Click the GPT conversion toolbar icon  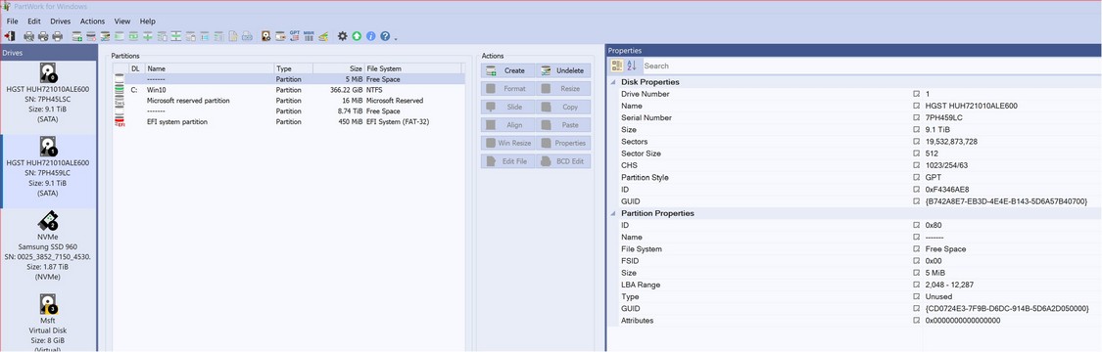coord(295,36)
